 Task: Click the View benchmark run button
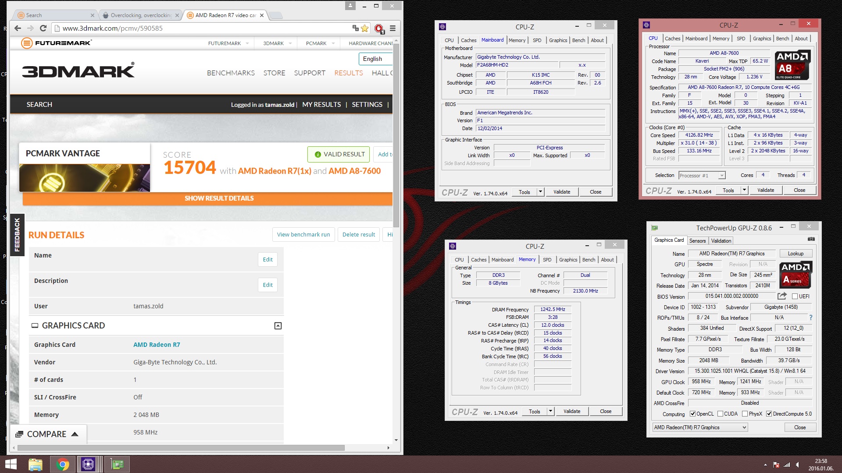point(303,234)
